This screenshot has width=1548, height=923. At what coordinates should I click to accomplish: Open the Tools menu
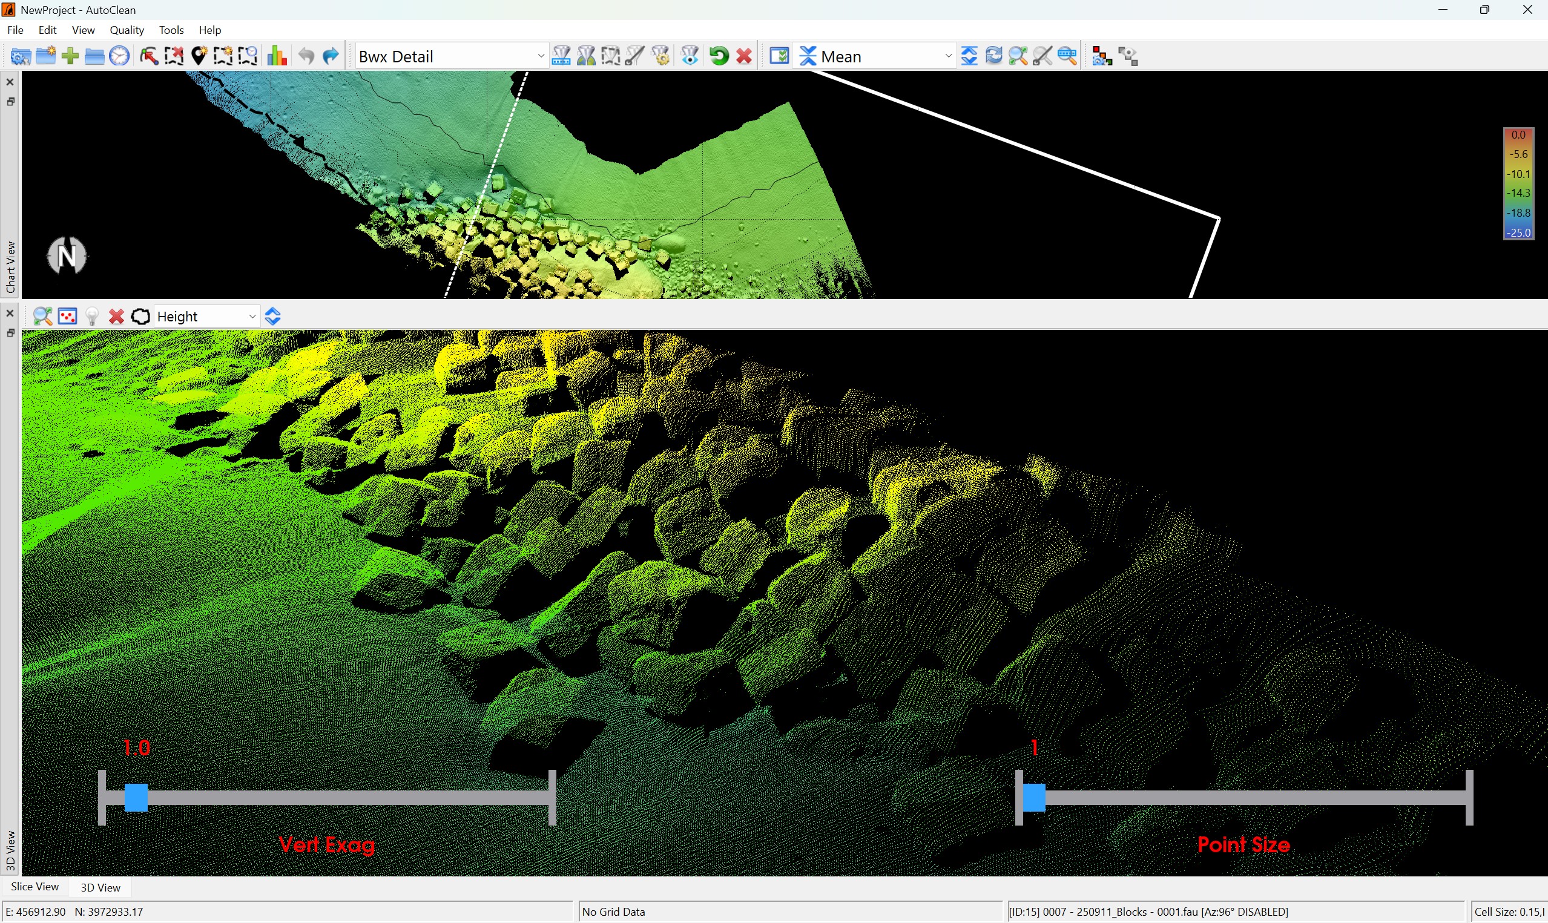171,30
